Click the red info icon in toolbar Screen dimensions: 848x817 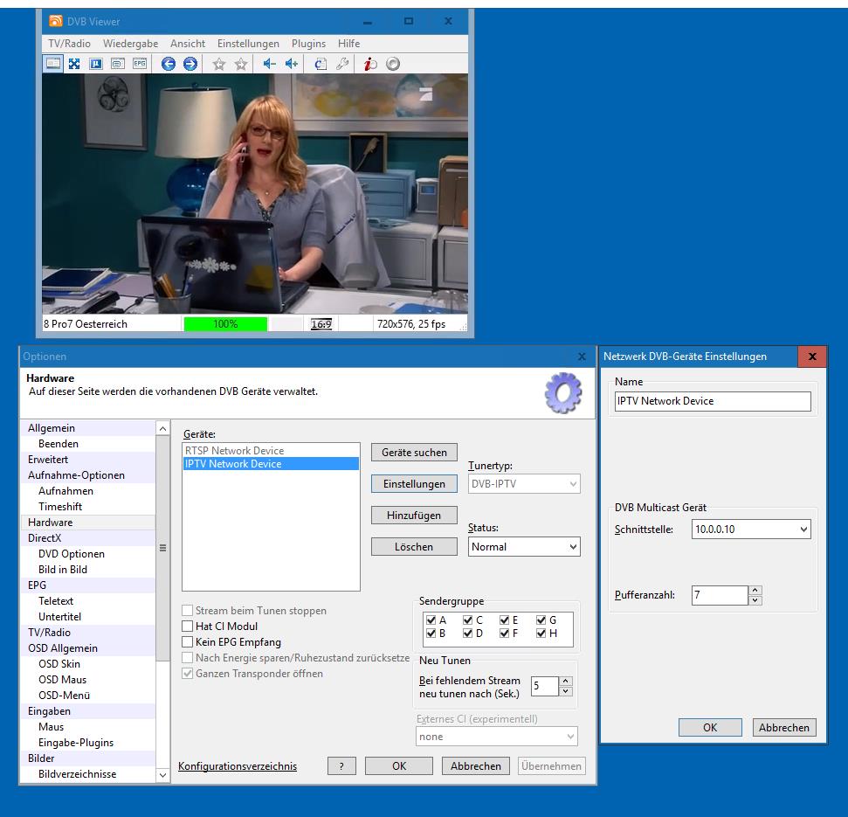pyautogui.click(x=370, y=64)
